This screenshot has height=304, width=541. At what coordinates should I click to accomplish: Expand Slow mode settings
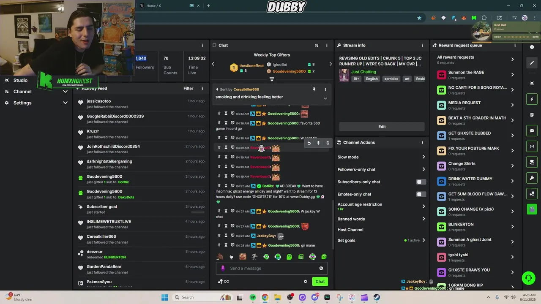tap(382, 157)
